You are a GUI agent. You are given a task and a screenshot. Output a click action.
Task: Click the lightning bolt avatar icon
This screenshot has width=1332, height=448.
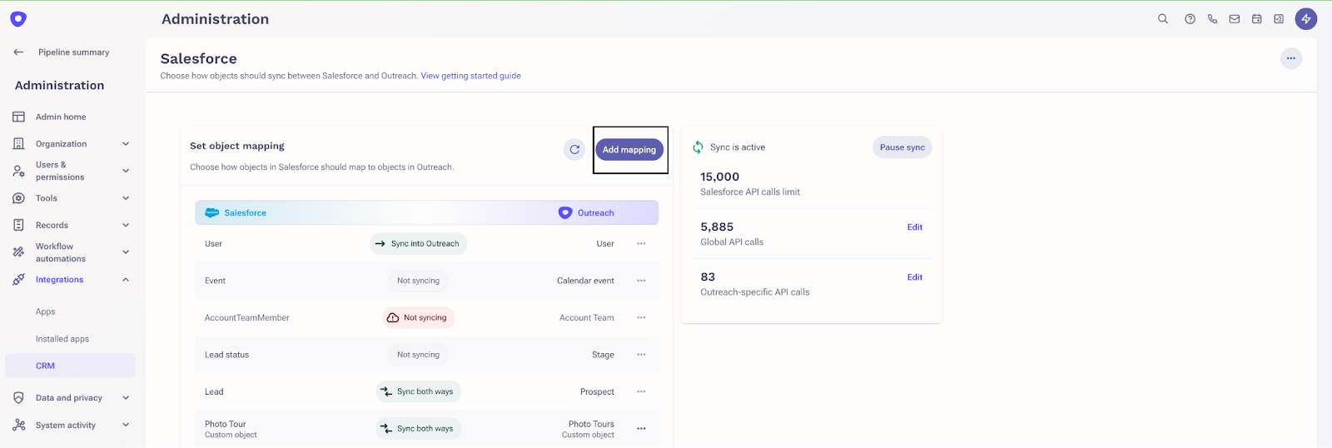coord(1306,18)
